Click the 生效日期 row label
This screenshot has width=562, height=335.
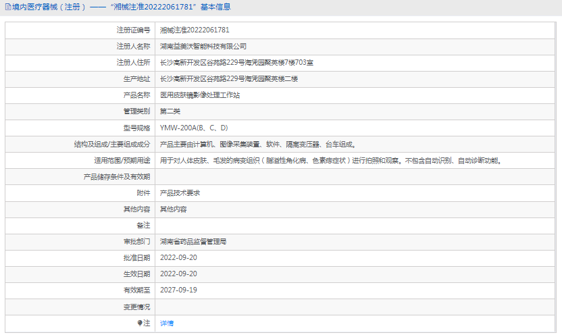click(x=137, y=274)
